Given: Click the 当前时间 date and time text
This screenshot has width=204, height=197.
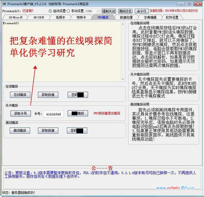Looking at the screenshot, I should (x=174, y=11).
